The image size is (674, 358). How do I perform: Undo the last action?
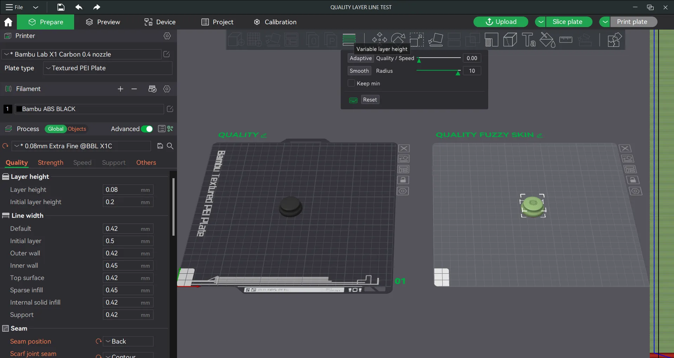point(79,7)
